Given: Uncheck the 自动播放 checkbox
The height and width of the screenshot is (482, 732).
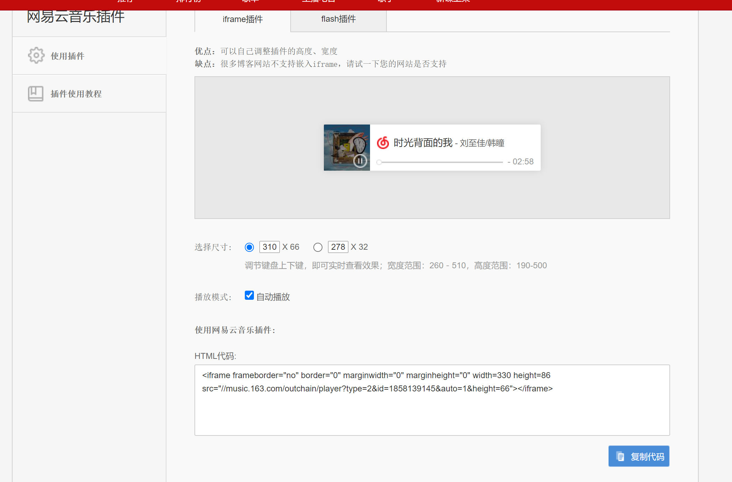Looking at the screenshot, I should coord(249,296).
